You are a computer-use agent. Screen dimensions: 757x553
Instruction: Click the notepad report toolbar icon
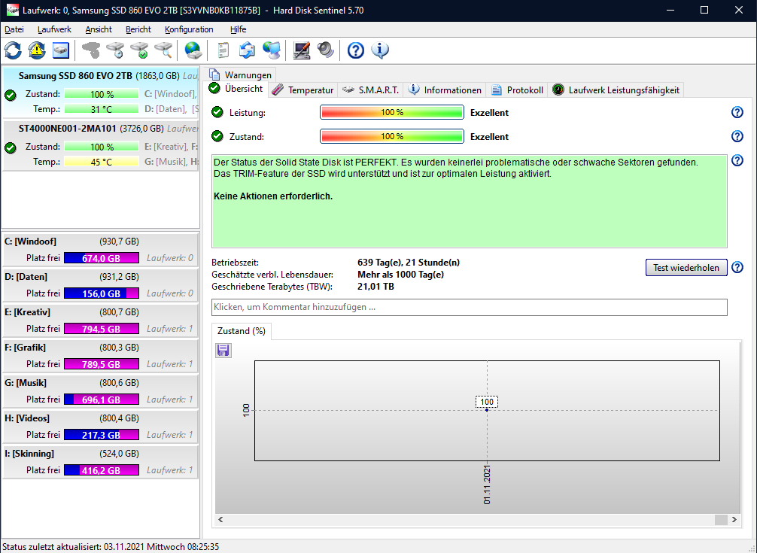[x=223, y=50]
